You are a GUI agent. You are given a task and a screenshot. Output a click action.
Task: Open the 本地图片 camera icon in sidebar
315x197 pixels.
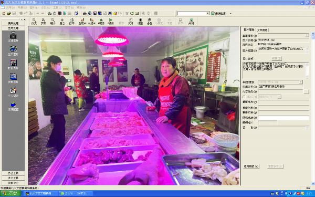(x=13, y=37)
